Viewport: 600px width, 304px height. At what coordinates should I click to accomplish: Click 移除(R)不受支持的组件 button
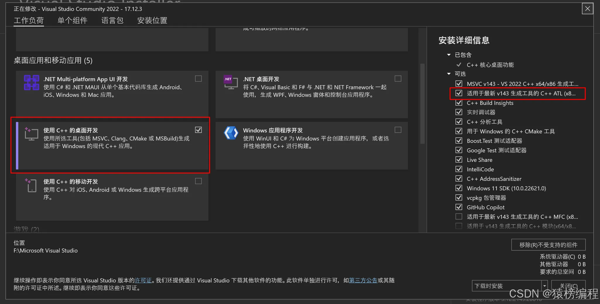(x=548, y=245)
